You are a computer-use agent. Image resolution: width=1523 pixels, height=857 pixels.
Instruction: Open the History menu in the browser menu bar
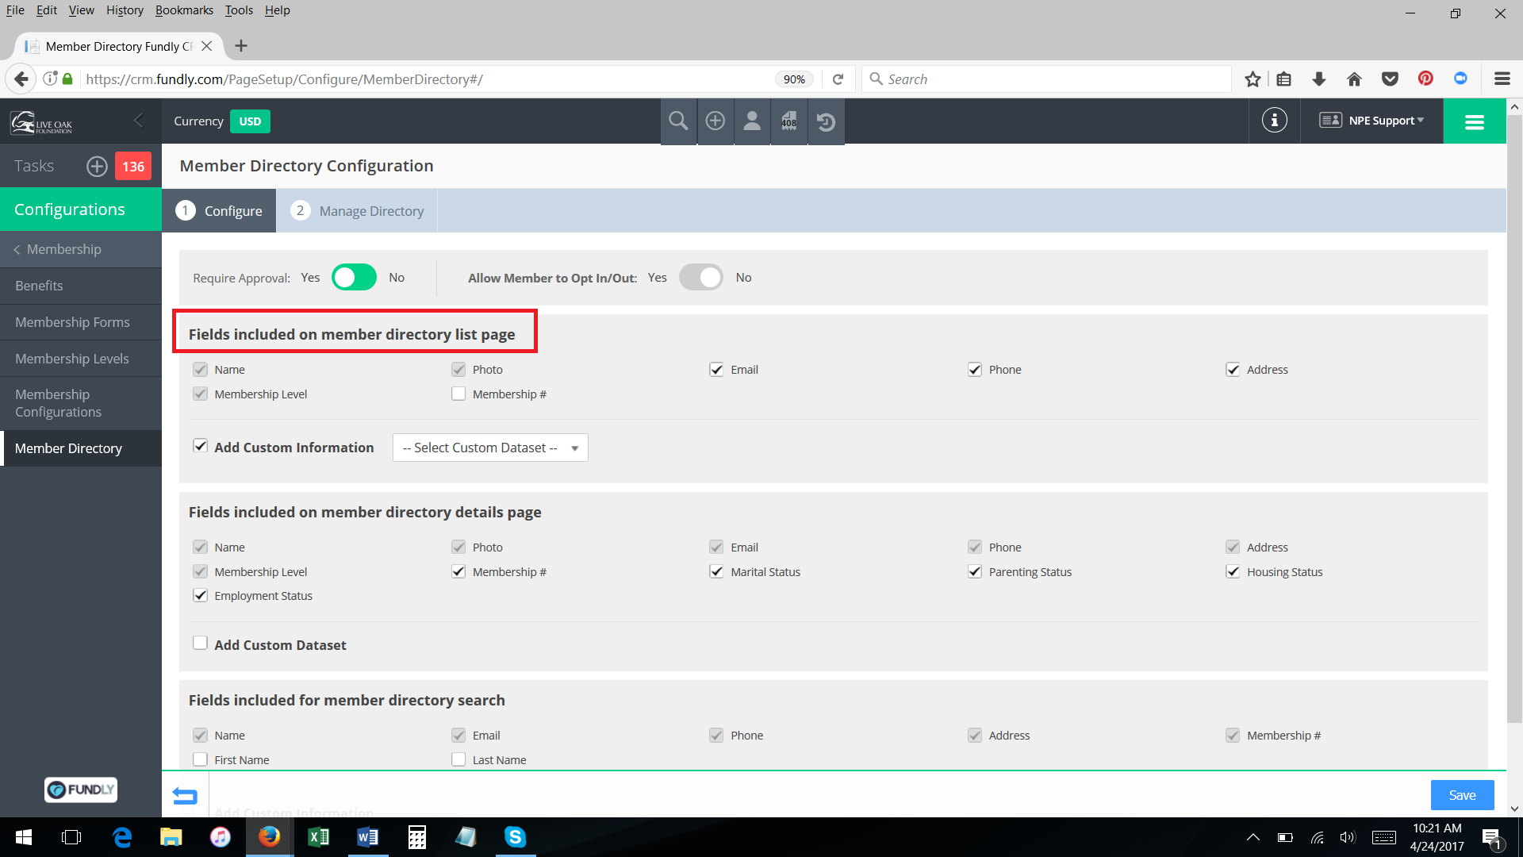click(125, 10)
